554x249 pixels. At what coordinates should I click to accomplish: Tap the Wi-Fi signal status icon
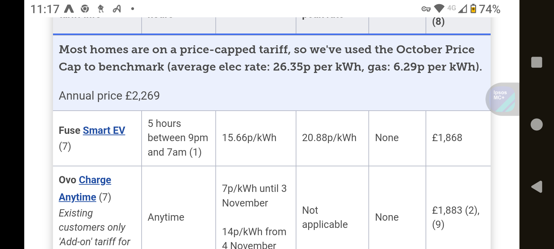(x=439, y=9)
